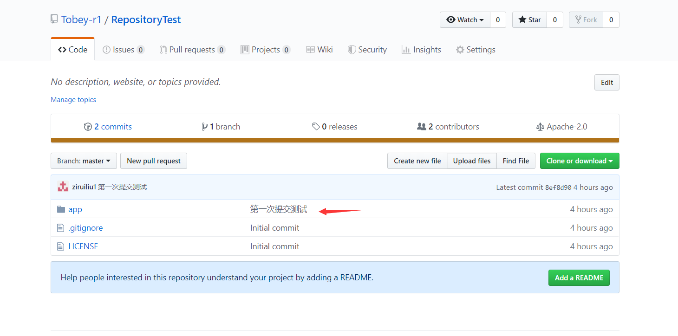Click Upload files button
Screen dimensions: 678x336
[472, 161]
